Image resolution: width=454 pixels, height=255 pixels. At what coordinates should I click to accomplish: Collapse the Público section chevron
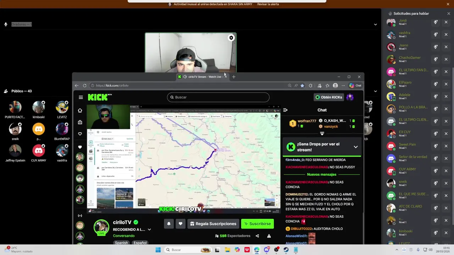[x=375, y=91]
